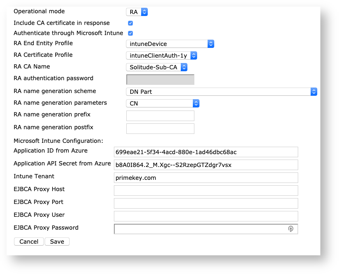Click into the EJBCA Proxy Port field
The height and width of the screenshot is (274, 339).
[x=206, y=203]
